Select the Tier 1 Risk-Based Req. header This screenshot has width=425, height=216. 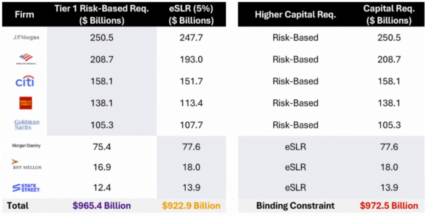pos(102,14)
